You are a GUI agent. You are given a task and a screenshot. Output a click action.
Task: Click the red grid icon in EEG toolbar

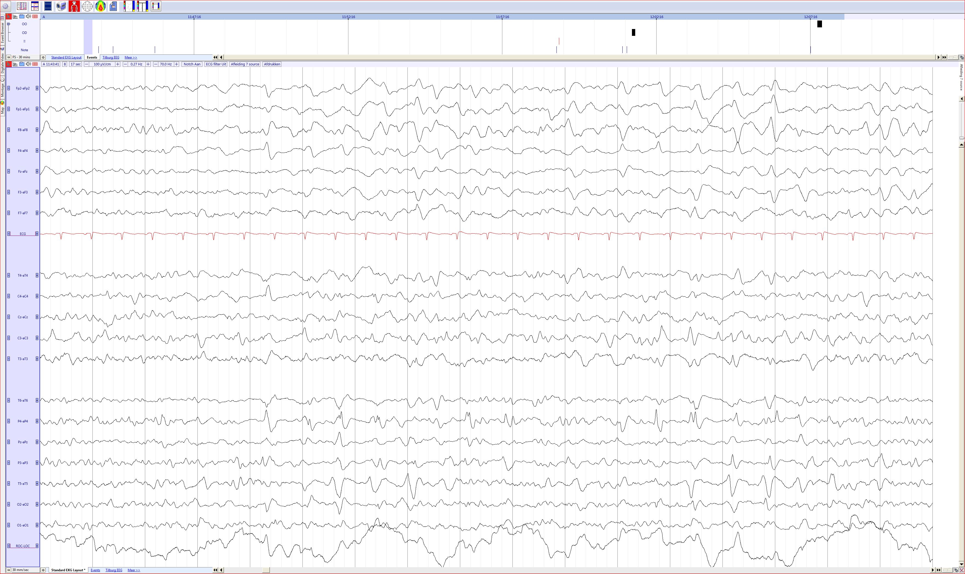click(35, 64)
